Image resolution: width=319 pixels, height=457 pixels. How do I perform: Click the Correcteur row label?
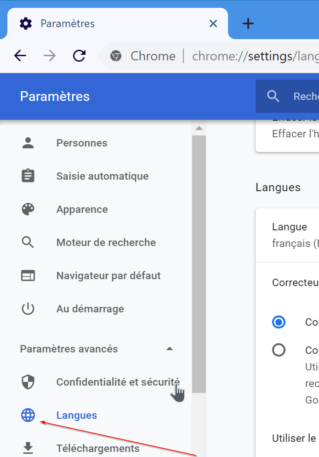pos(296,282)
